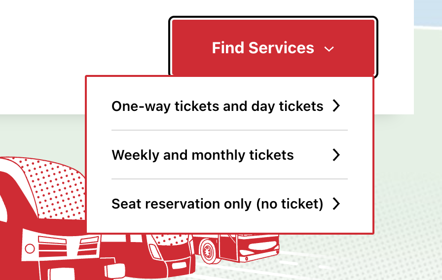Click the wheel of the small red bus
The width and height of the screenshot is (442, 280).
coord(208,250)
